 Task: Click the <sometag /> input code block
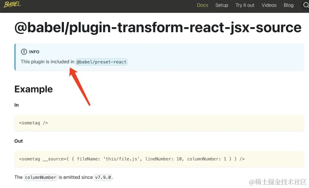159,123
